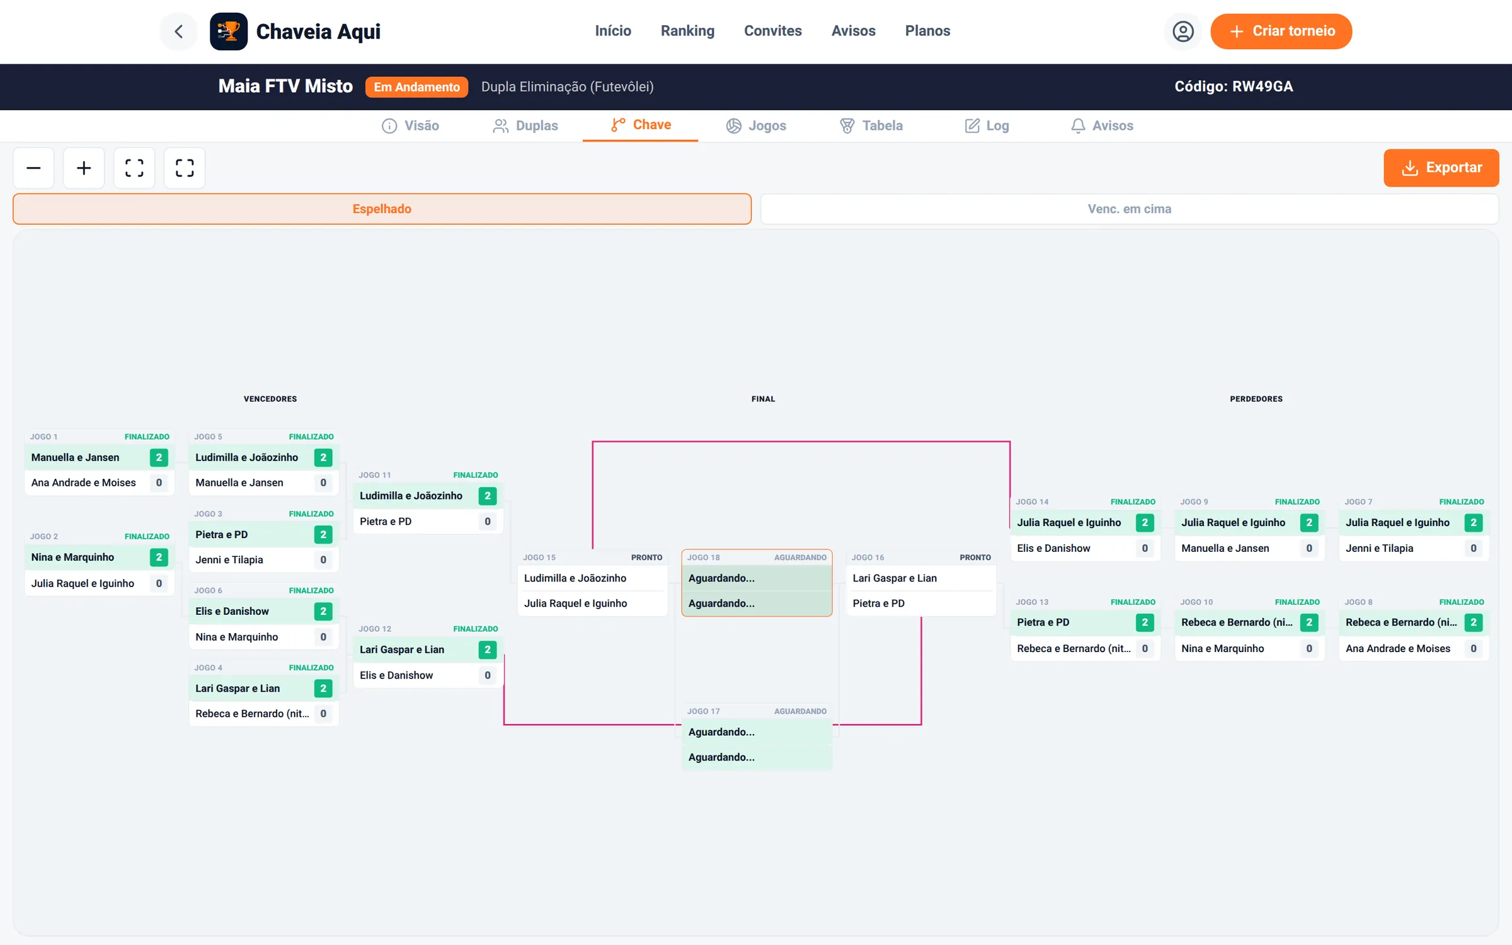Zoom in the bracket with plus button
This screenshot has height=945, width=1512.
84,168
